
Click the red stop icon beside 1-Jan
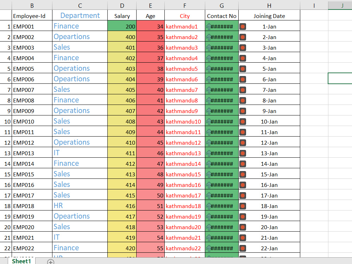pos(243,27)
